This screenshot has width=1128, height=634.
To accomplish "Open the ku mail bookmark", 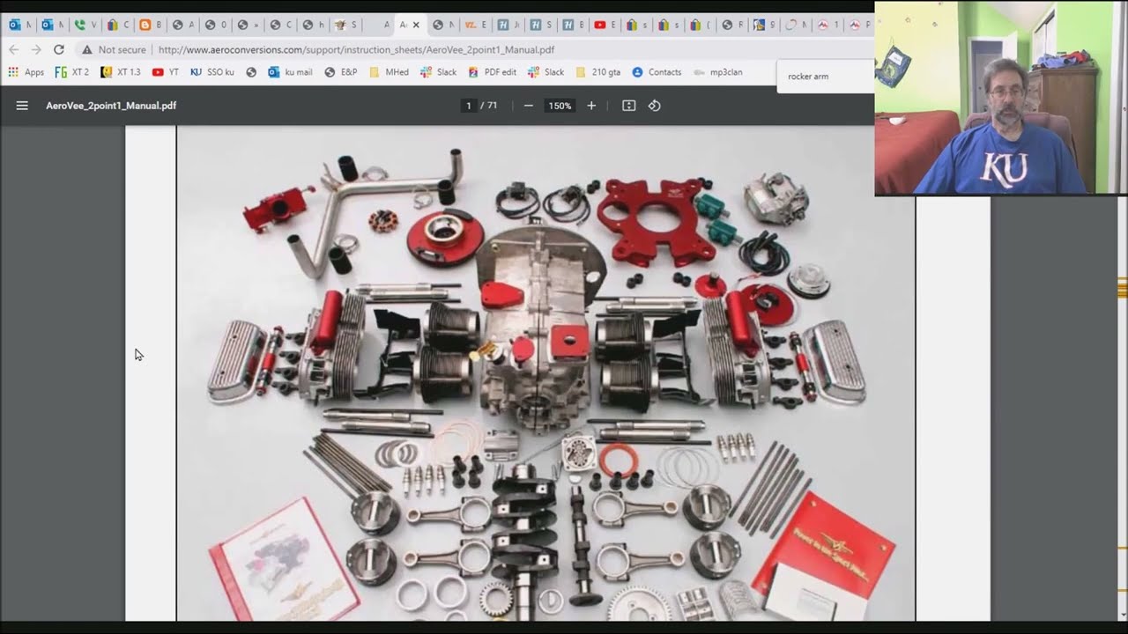I will pos(290,72).
